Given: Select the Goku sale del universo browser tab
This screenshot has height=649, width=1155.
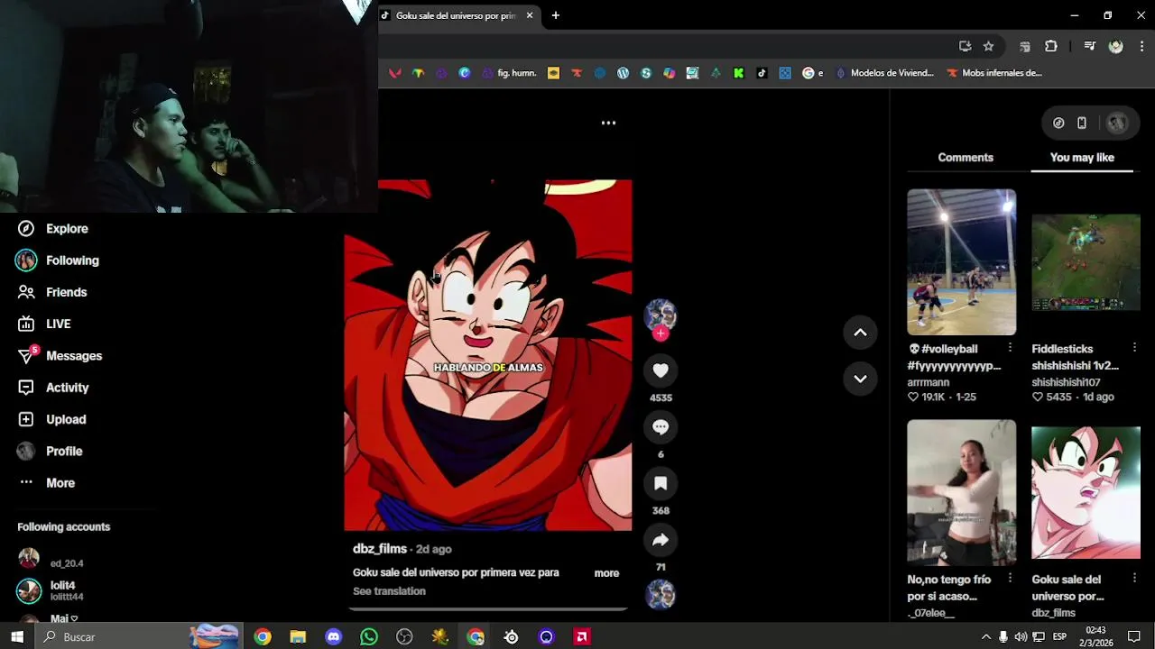Looking at the screenshot, I should 457,15.
